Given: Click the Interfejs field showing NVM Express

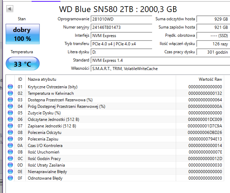Looking at the screenshot, I should (121, 35).
